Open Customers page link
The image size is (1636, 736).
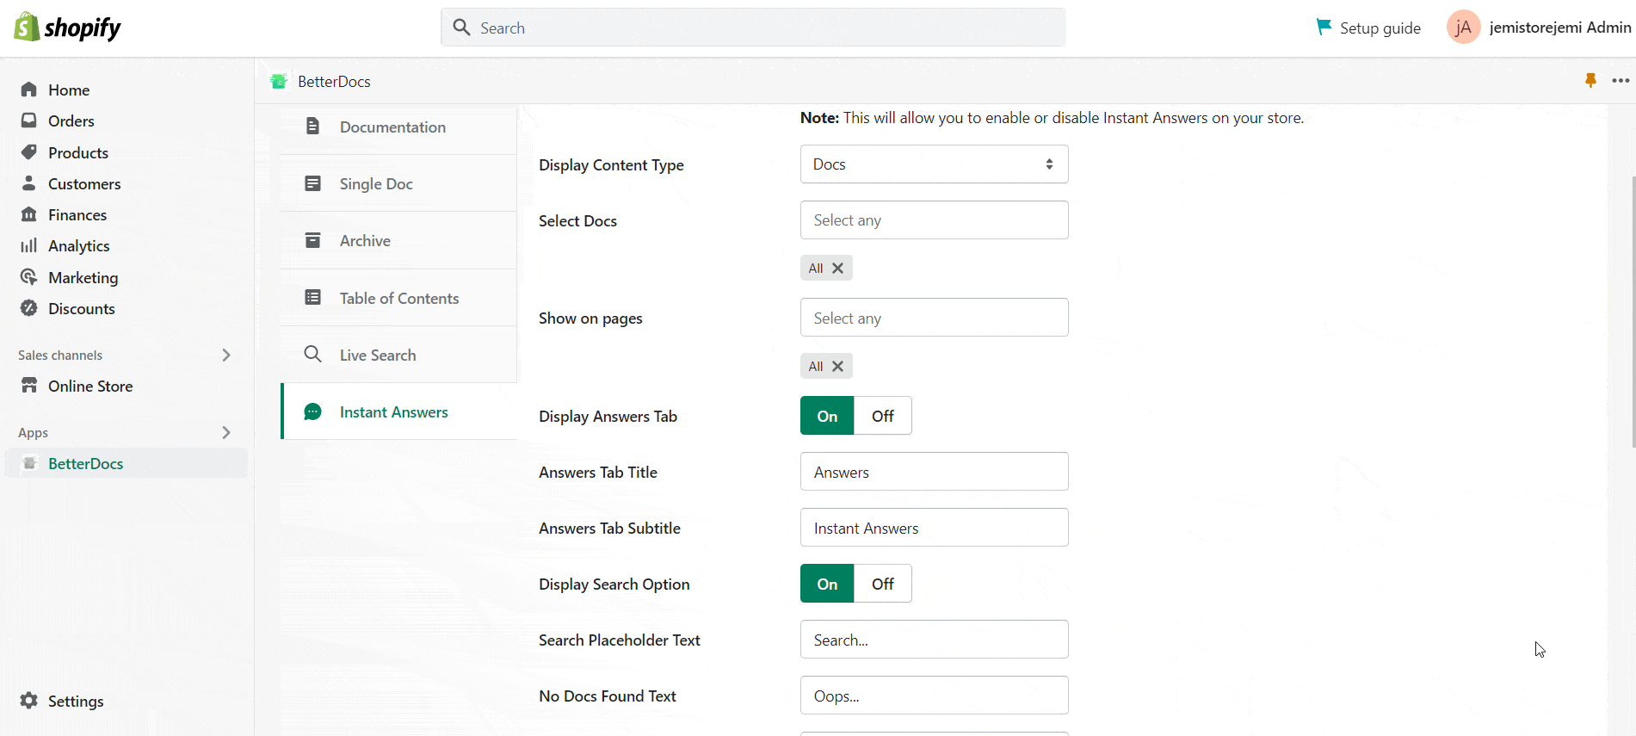pyautogui.click(x=84, y=183)
